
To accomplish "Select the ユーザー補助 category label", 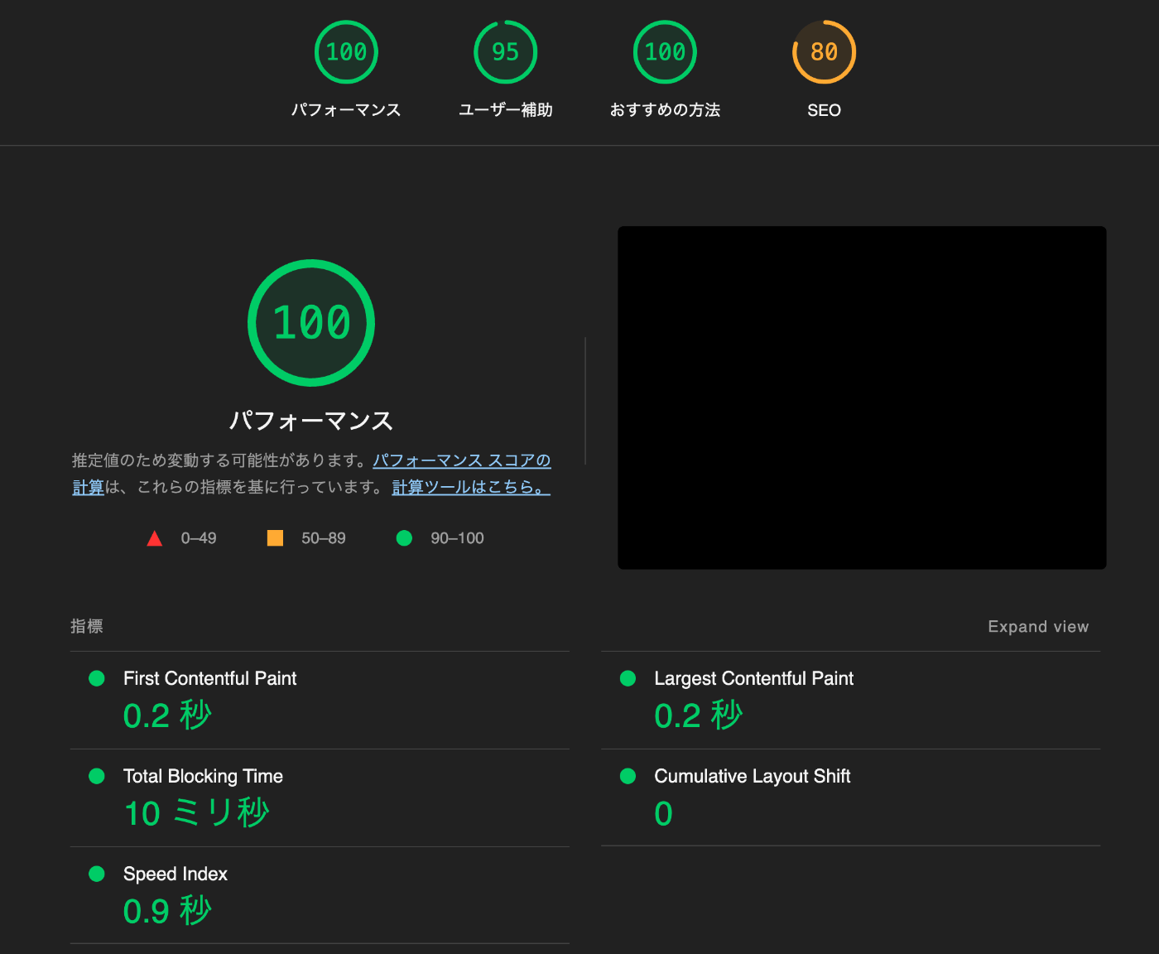I will pos(505,110).
